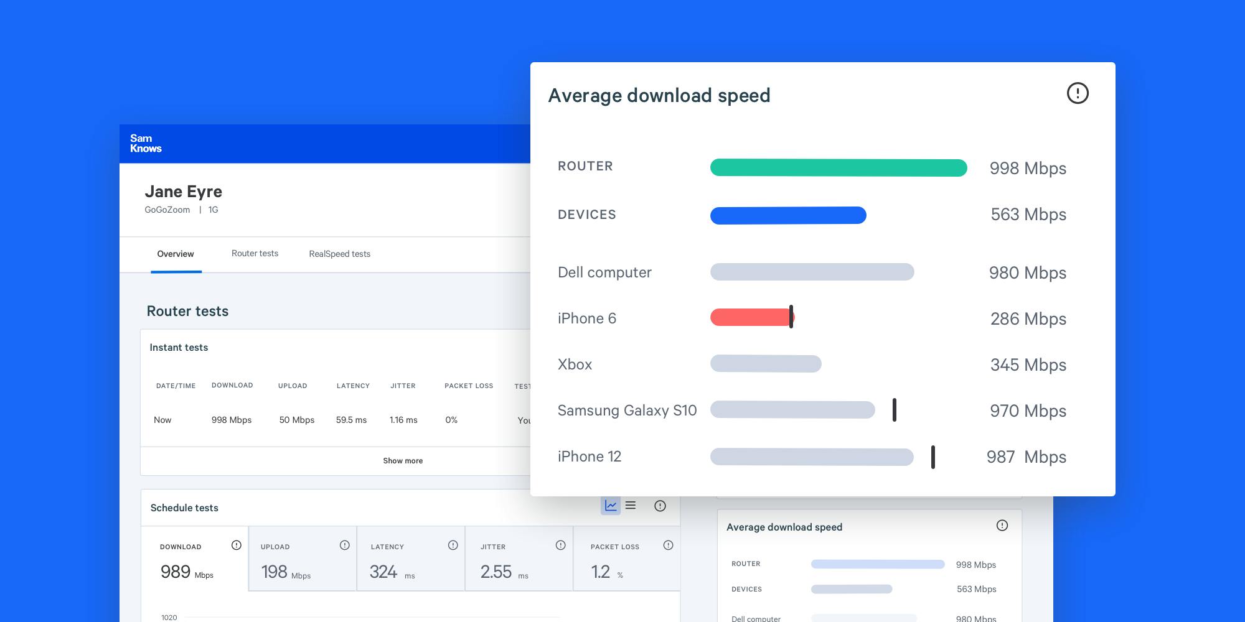Click the JITTER column header in Instant tests
This screenshot has width=1245, height=622.
(x=403, y=386)
